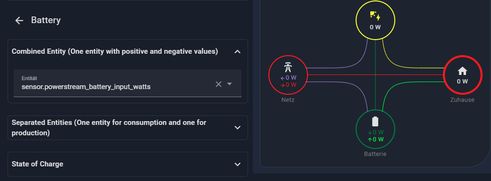Image resolution: width=491 pixels, height=181 pixels.
Task: Click the grid transmission tower icon
Action: tap(288, 67)
